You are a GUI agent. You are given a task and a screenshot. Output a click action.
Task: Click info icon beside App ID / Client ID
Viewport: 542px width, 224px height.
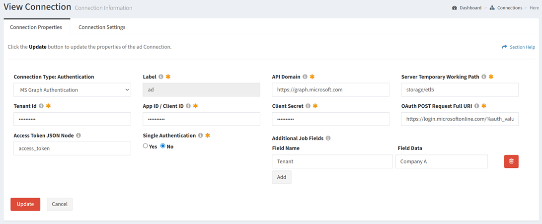click(188, 106)
